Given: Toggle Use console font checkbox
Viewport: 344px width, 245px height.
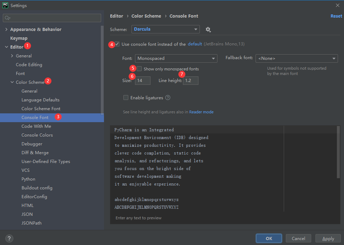Looking at the screenshot, I should (117, 44).
